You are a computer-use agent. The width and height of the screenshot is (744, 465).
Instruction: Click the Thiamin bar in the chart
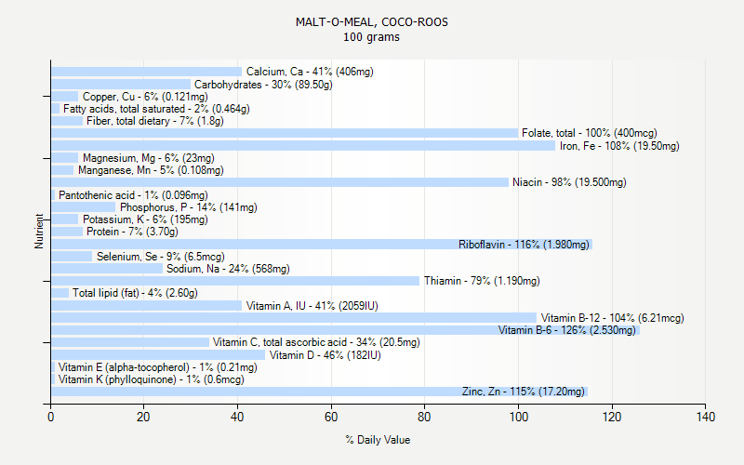coord(235,281)
